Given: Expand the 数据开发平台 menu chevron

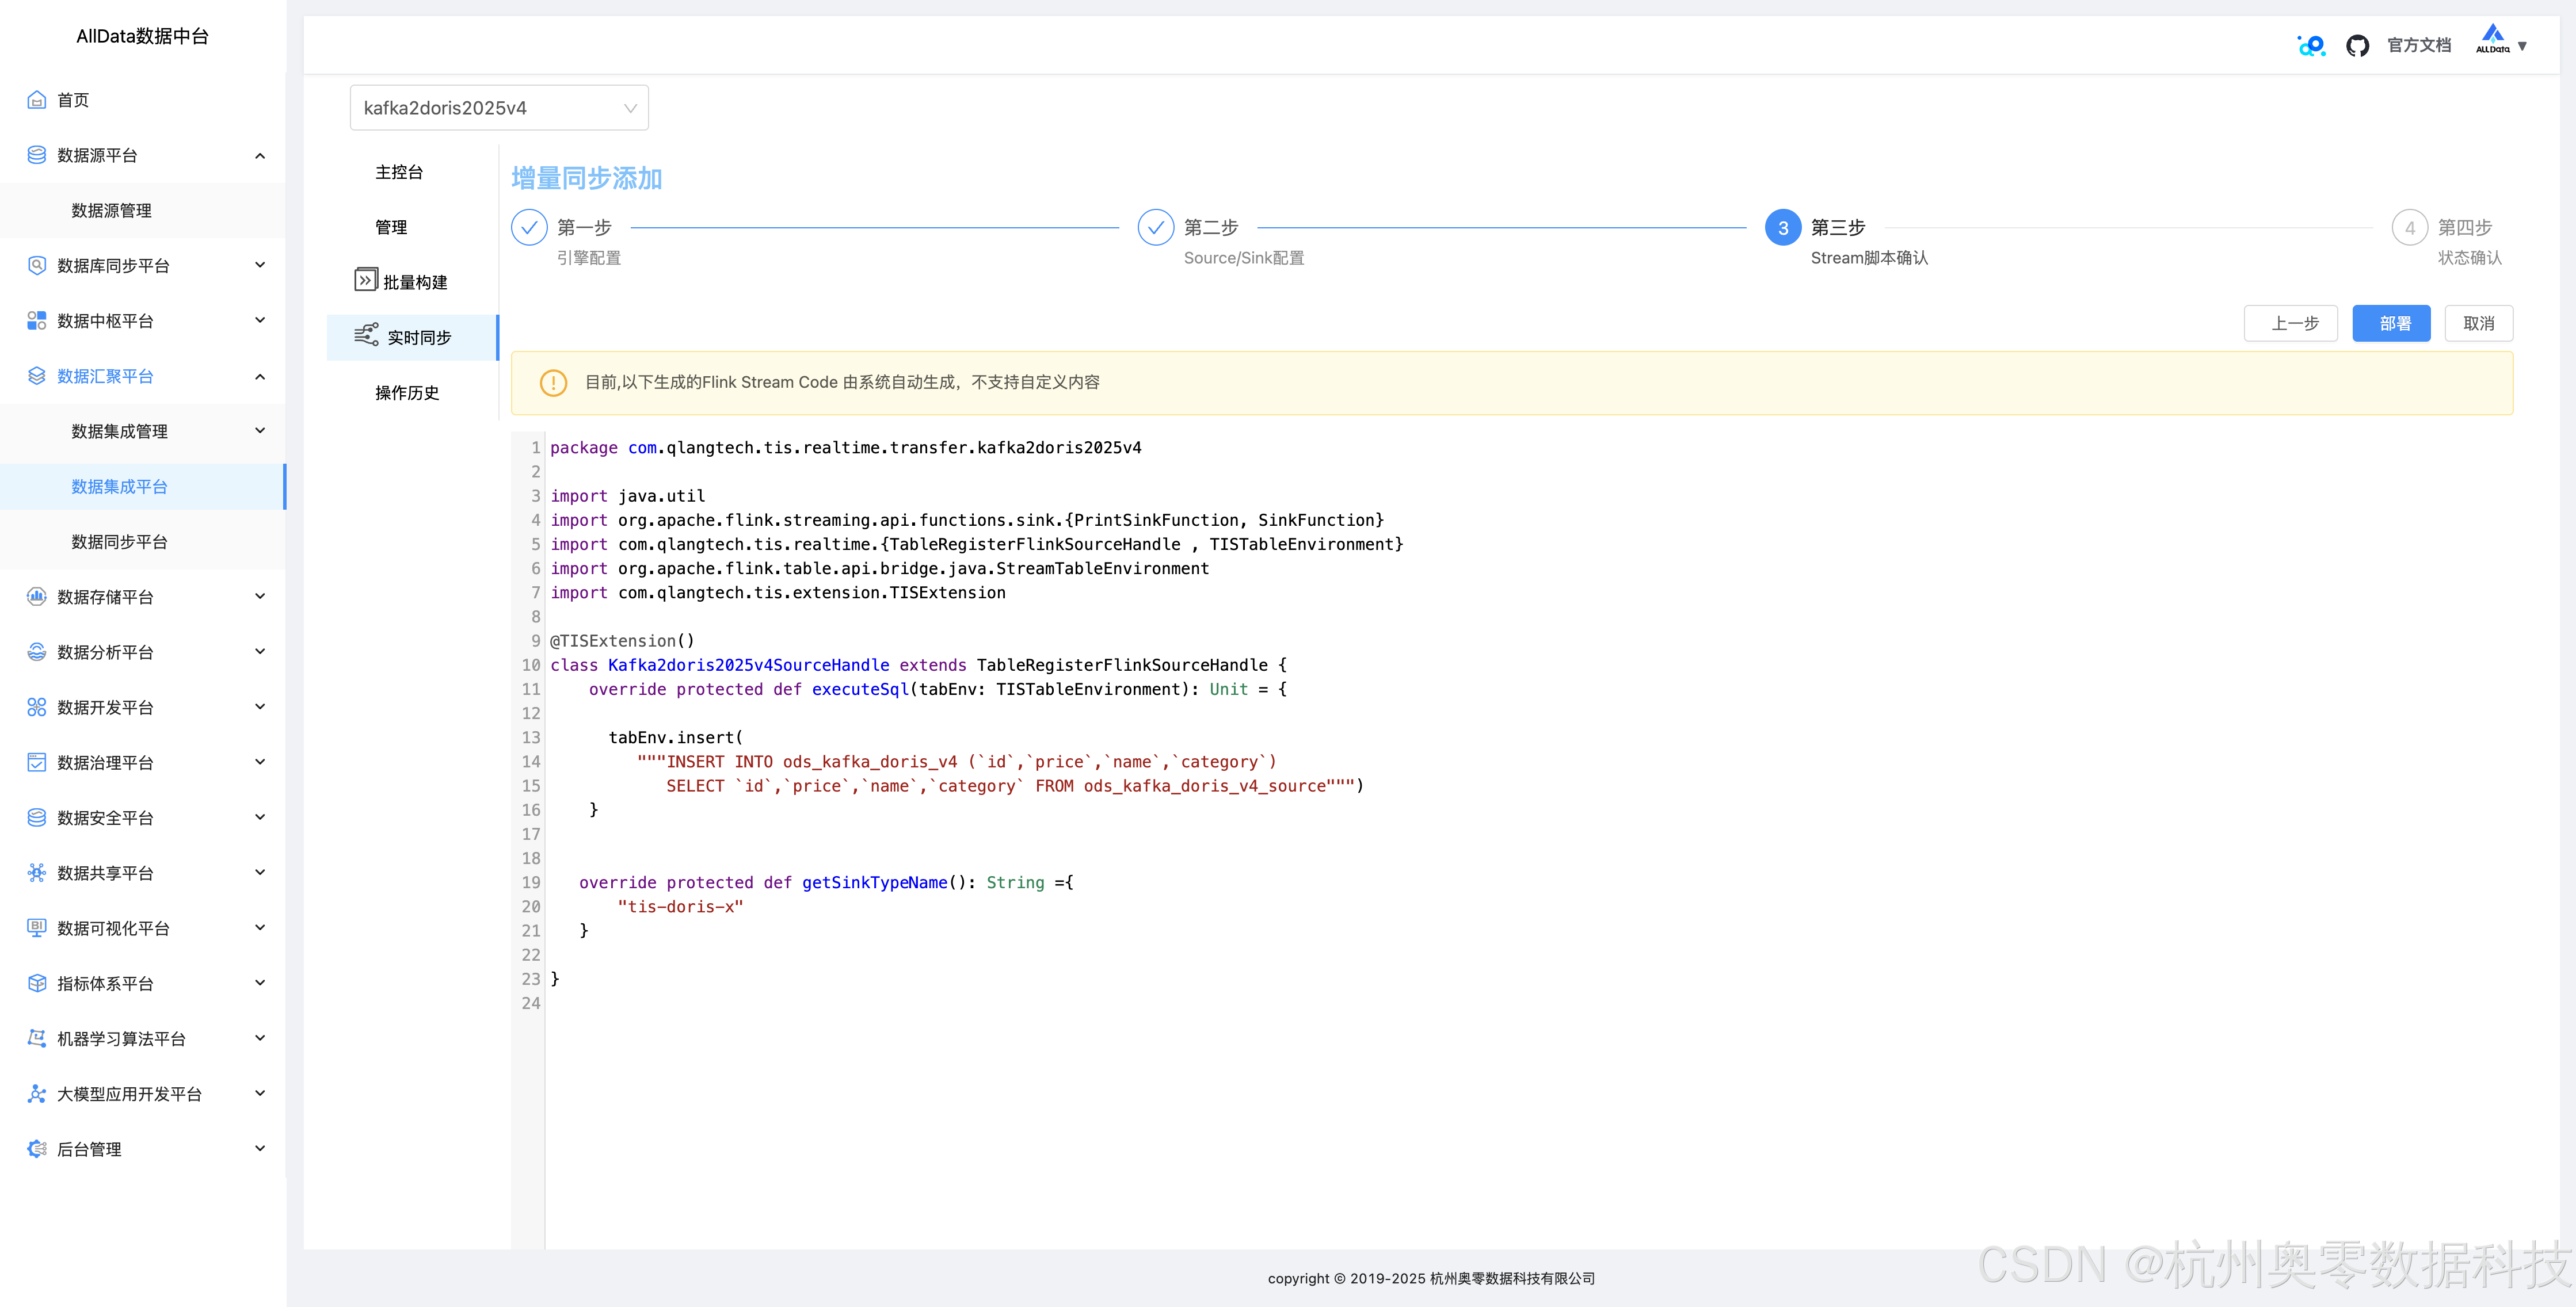Looking at the screenshot, I should pyautogui.click(x=260, y=708).
